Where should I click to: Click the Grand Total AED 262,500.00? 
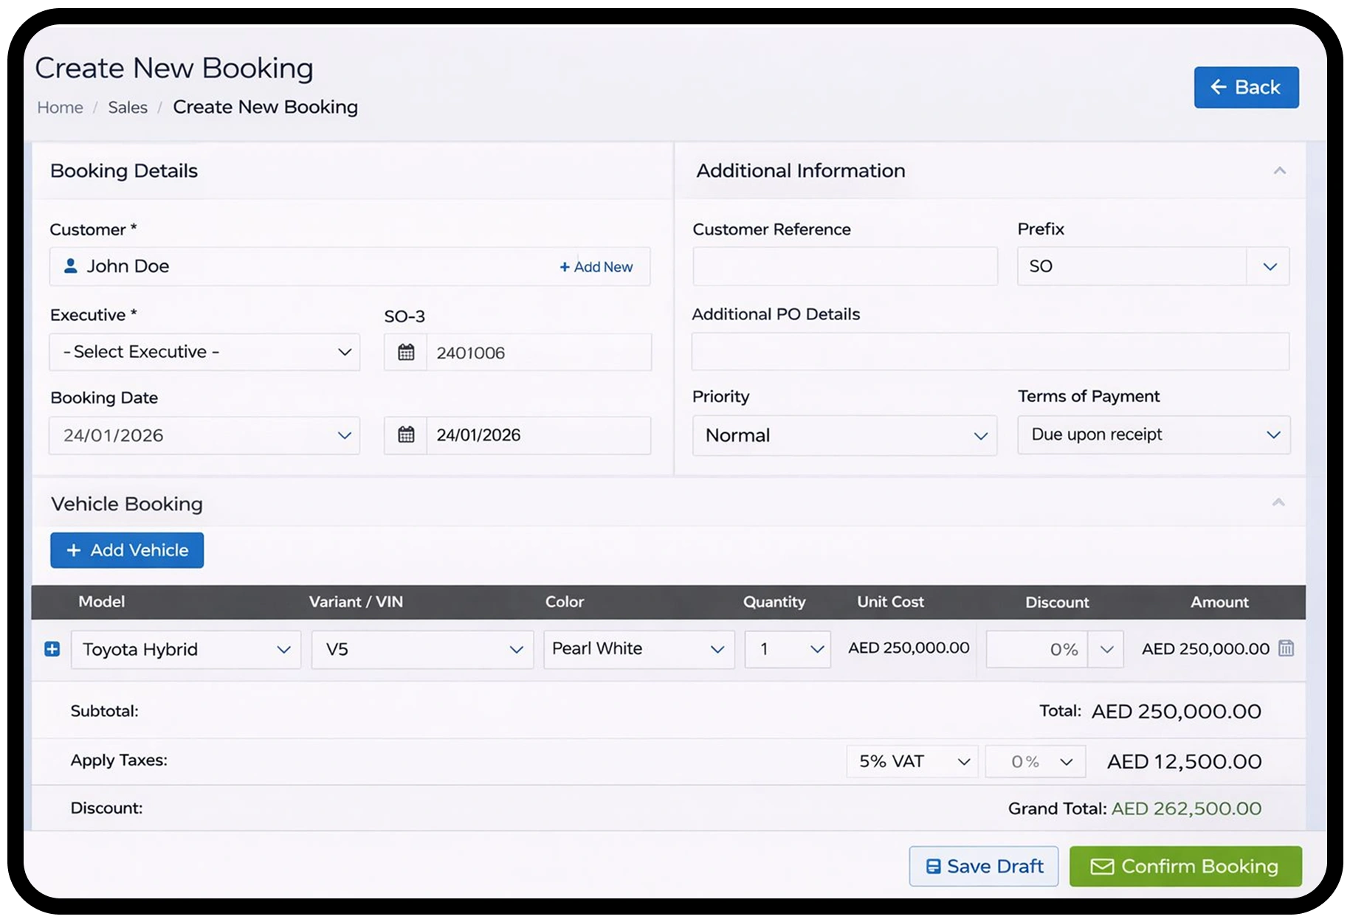coord(1186,808)
